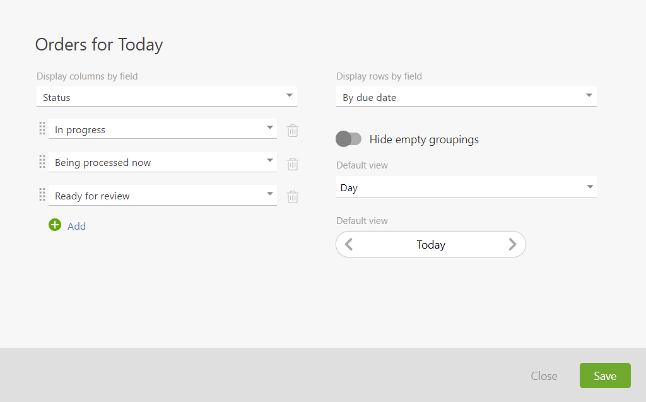Open Default view Day dropdown
646x402 pixels.
[x=466, y=187]
